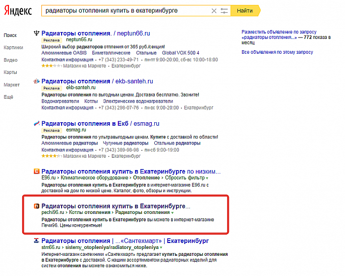Open advanced search settings icon
The width and height of the screenshot is (345, 276).
[x=224, y=11]
